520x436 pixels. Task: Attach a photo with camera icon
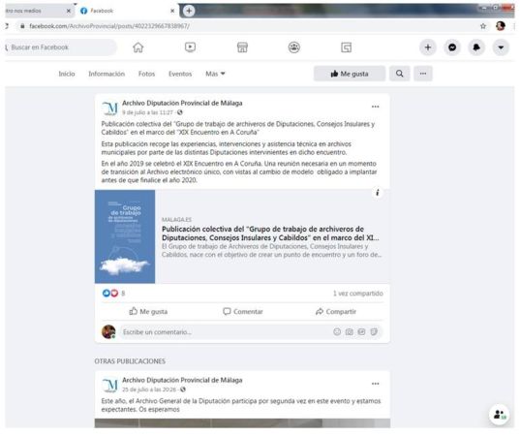point(350,331)
